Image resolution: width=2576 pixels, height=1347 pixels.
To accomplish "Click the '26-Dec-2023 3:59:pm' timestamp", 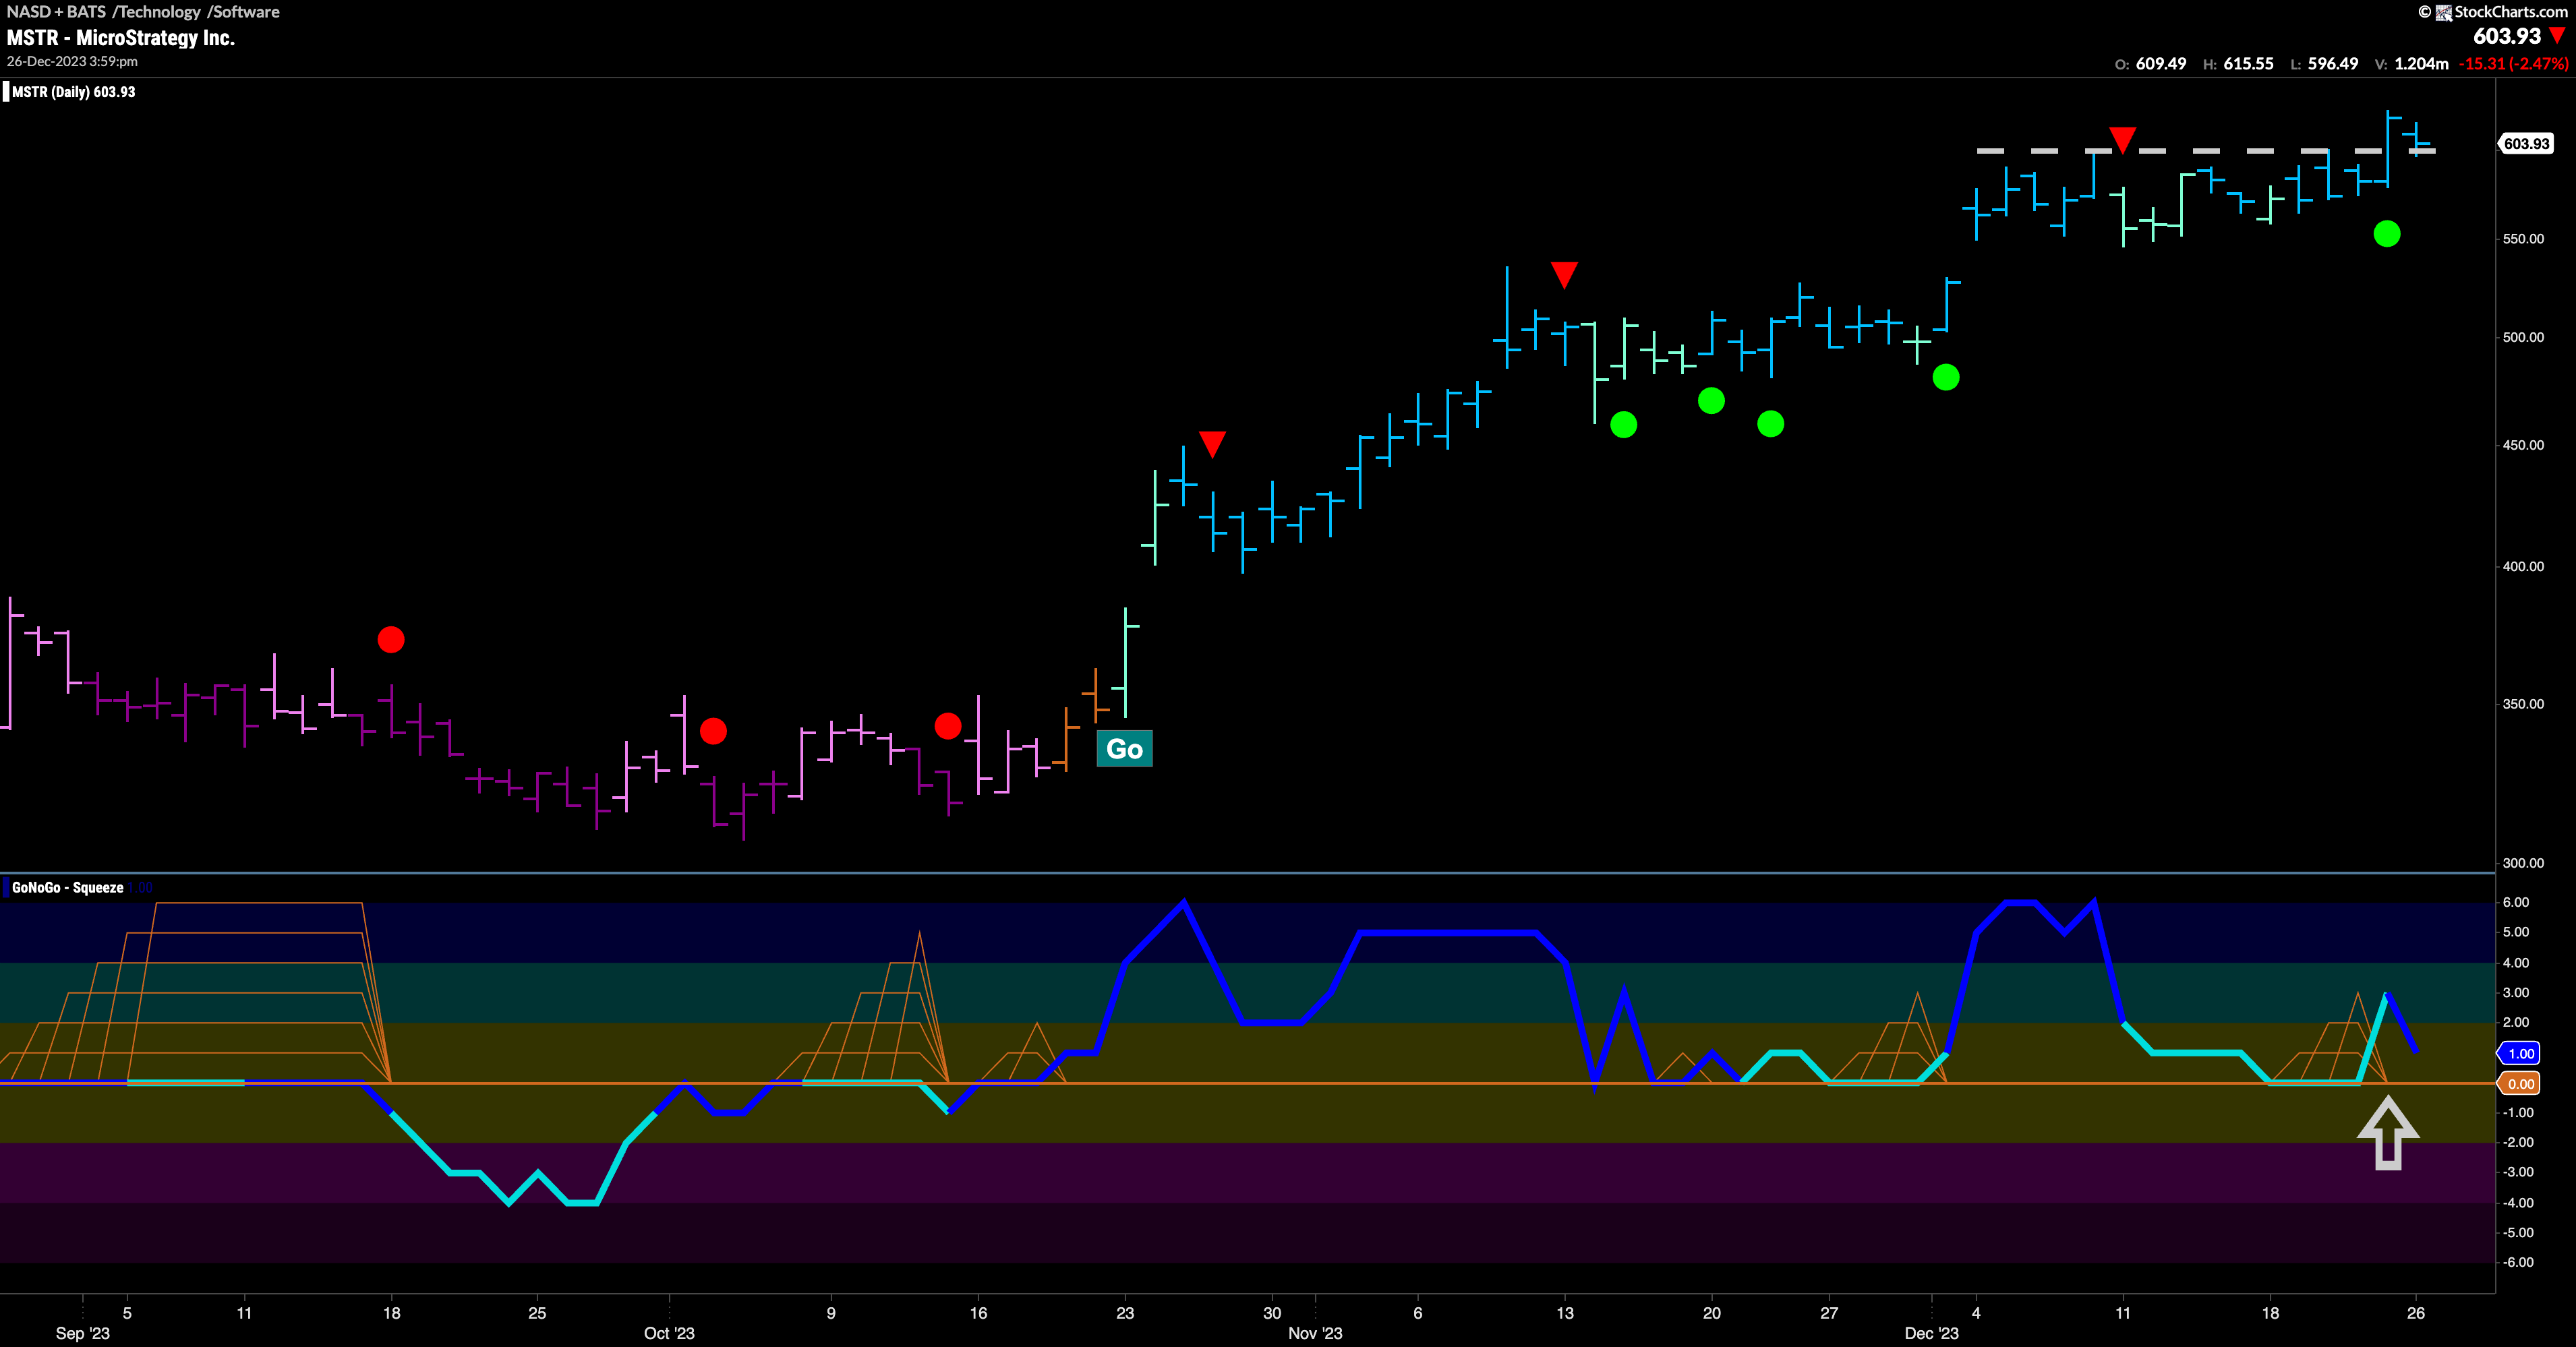I will 72,61.
